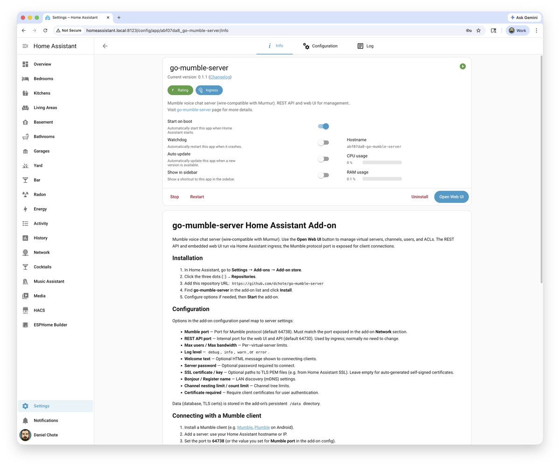The width and height of the screenshot is (560, 467).
Task: Click the Ingress badge
Action: 209,90
